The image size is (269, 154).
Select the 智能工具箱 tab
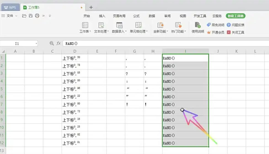[236, 16]
